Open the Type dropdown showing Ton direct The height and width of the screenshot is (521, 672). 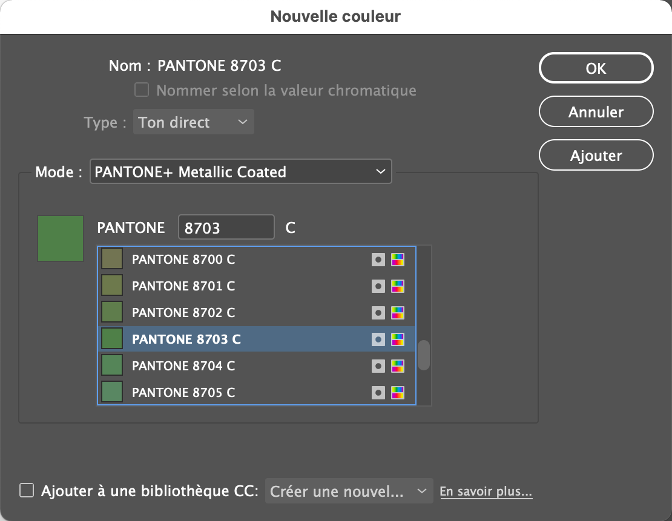point(193,122)
